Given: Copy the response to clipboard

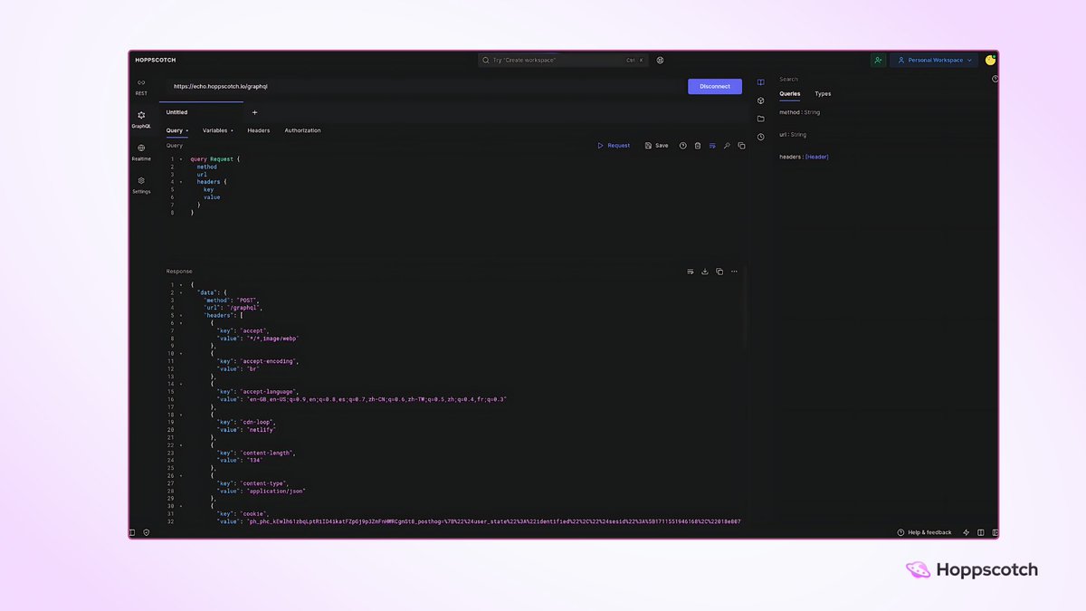Looking at the screenshot, I should (x=719, y=272).
